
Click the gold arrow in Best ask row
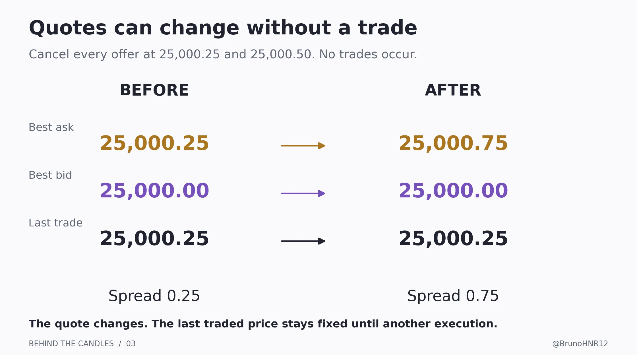303,146
